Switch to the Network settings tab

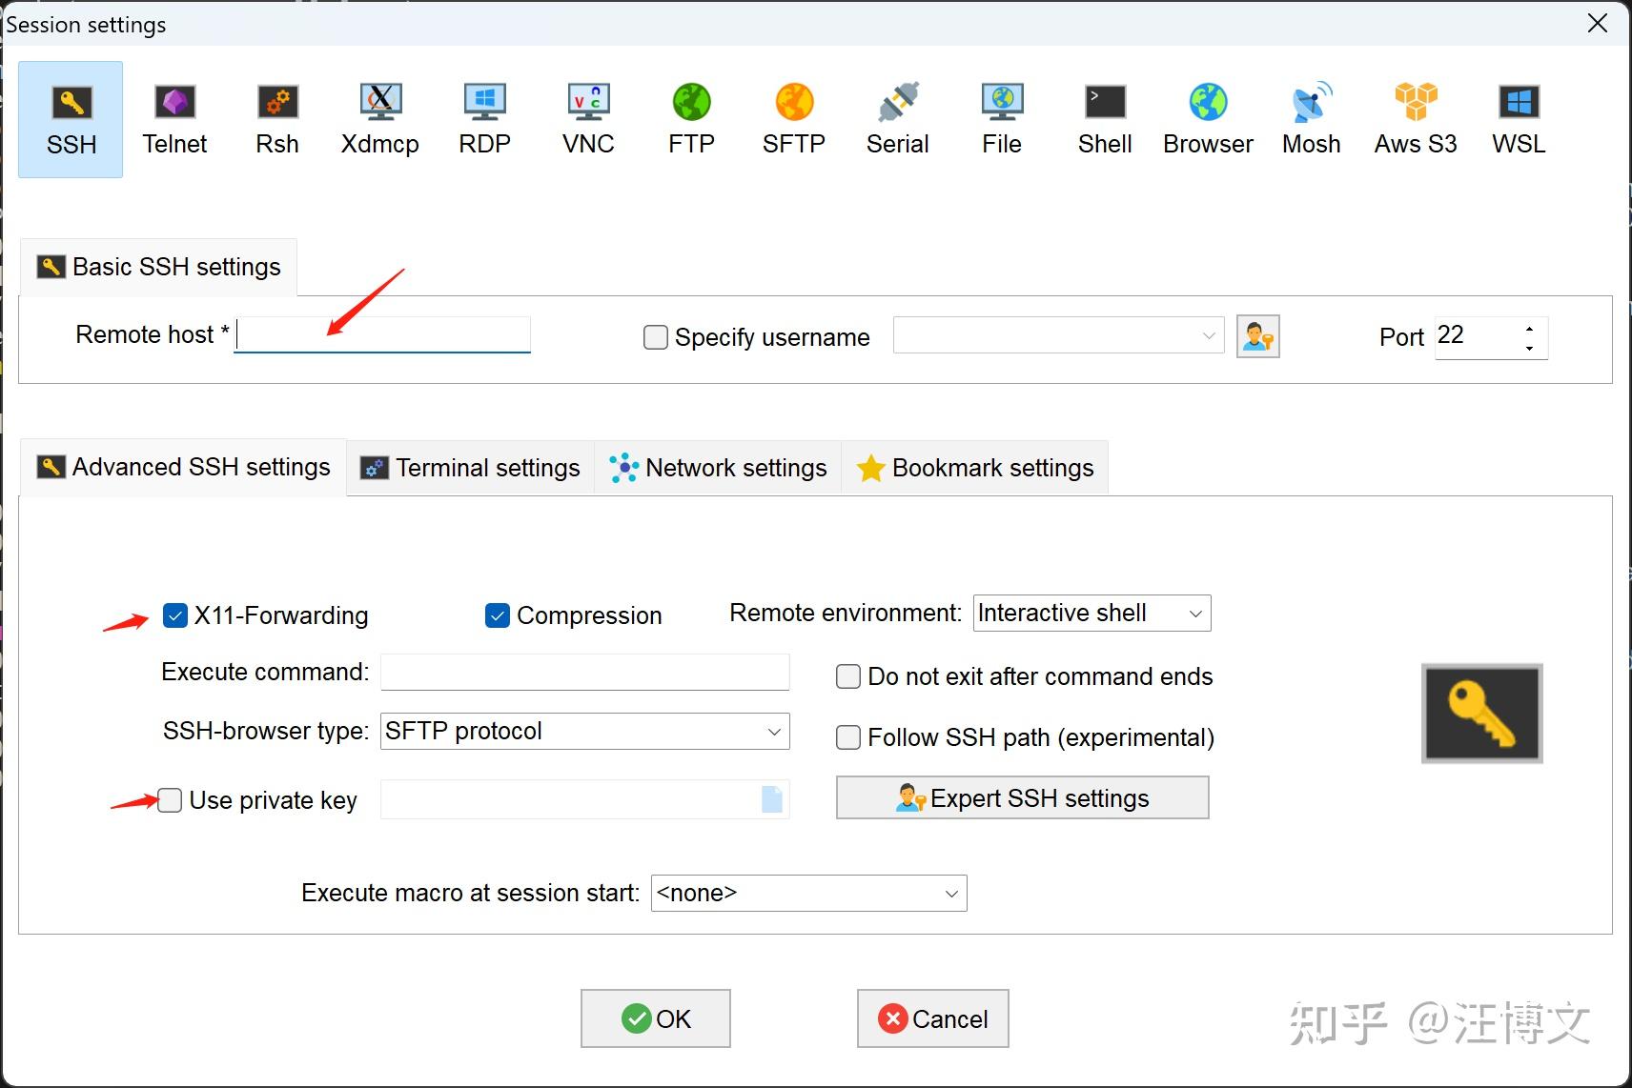[x=718, y=467]
